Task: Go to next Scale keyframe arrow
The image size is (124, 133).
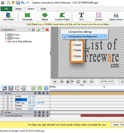Action: click(x=12, y=103)
